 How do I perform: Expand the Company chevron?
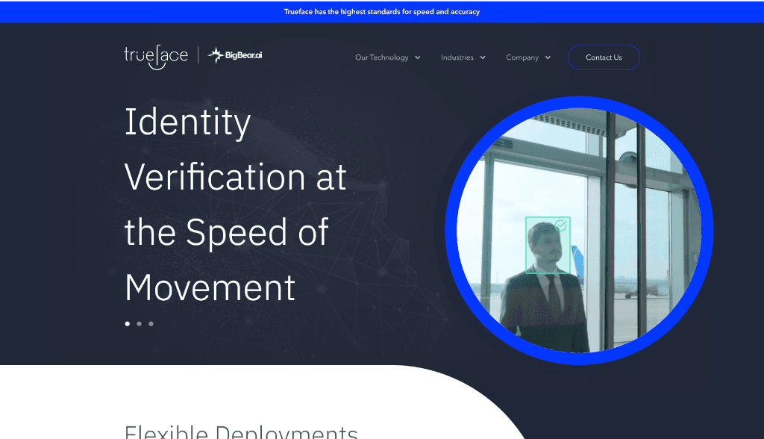(548, 57)
